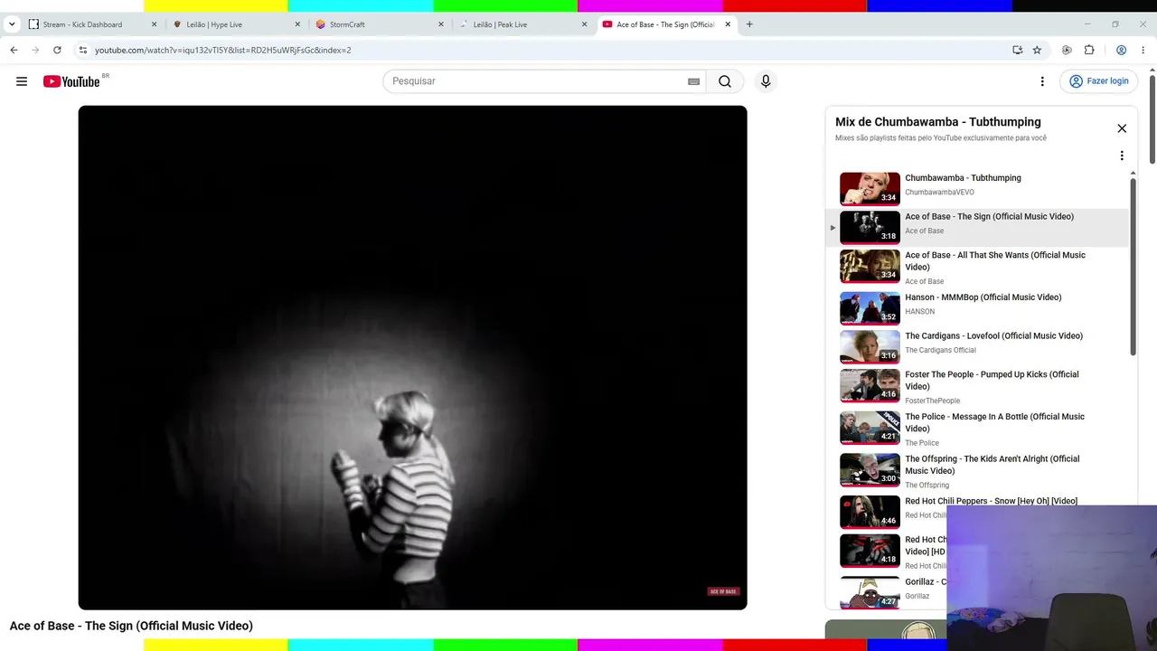Close the Mix de Chumbawamba playlist panel

point(1122,128)
